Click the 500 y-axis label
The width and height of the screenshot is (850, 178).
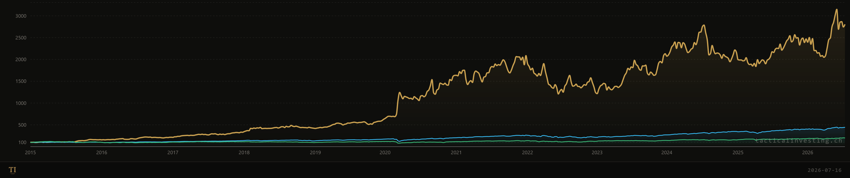[x=22, y=125]
